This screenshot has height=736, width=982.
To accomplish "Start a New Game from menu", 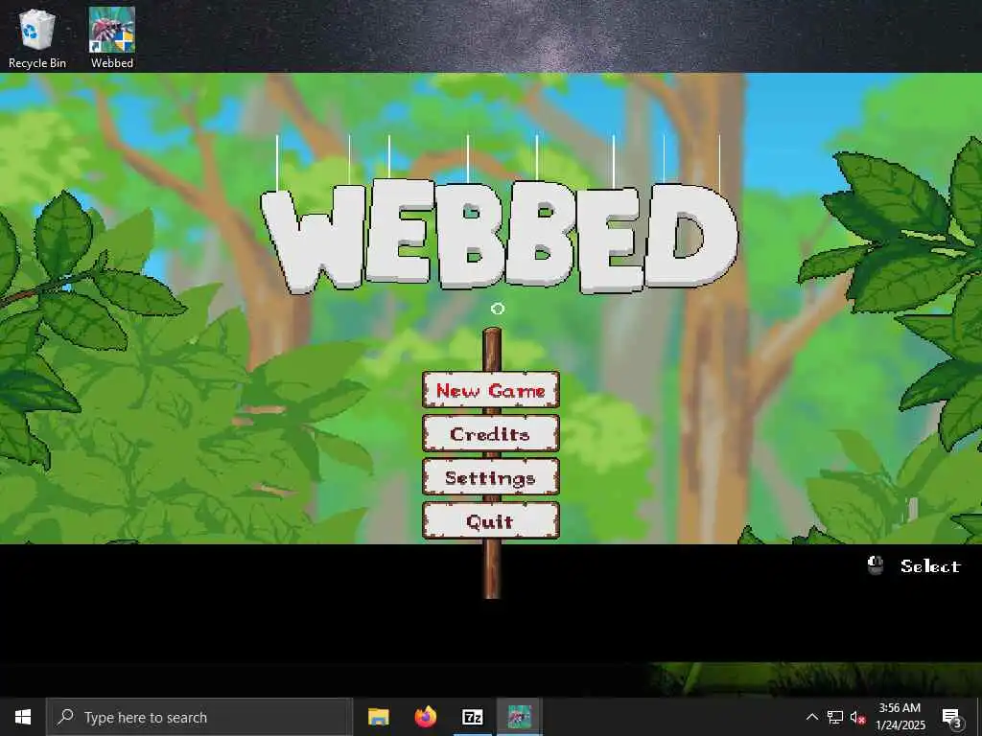I will point(491,390).
